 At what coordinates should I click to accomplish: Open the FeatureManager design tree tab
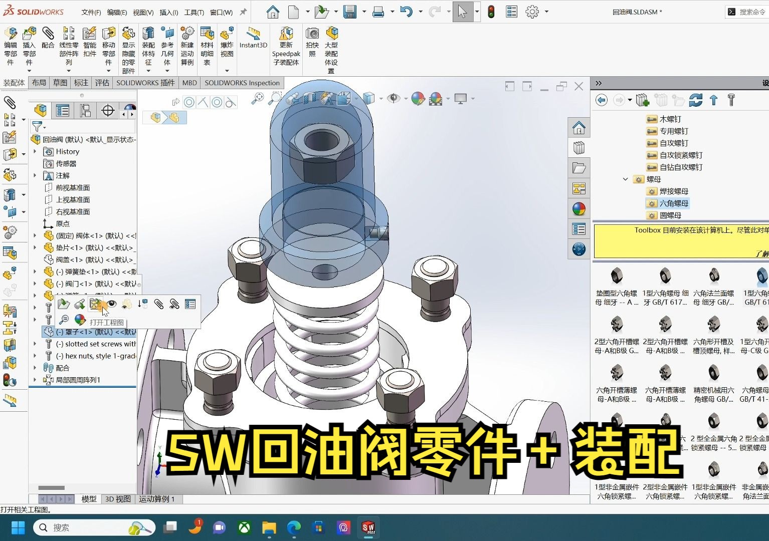pyautogui.click(x=41, y=110)
